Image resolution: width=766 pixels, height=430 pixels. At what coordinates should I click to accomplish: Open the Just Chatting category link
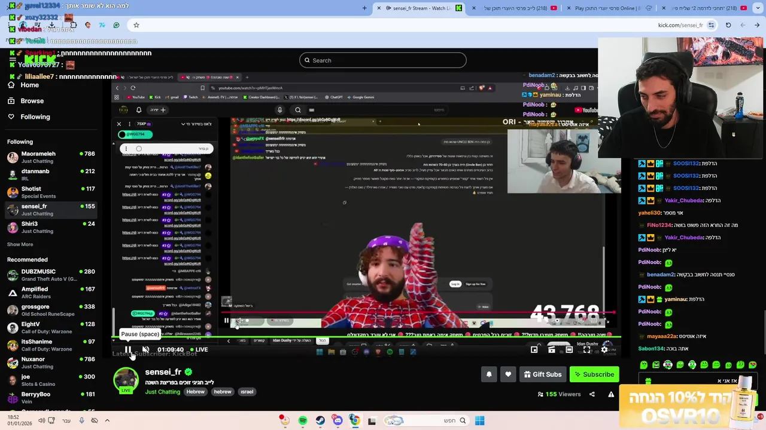162,392
